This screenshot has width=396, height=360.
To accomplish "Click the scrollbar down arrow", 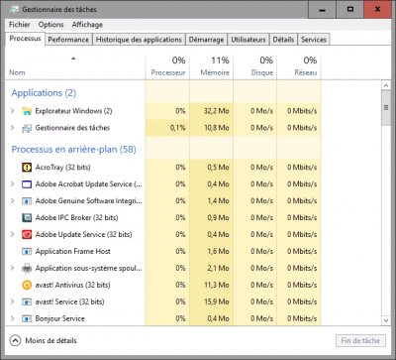I will click(386, 320).
